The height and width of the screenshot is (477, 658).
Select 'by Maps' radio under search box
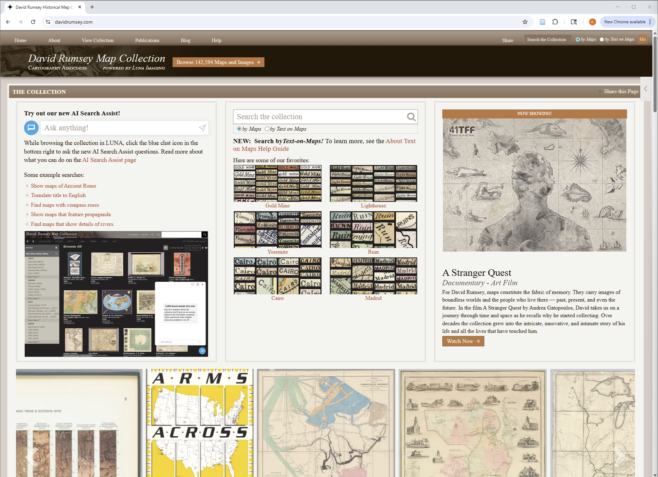click(239, 129)
